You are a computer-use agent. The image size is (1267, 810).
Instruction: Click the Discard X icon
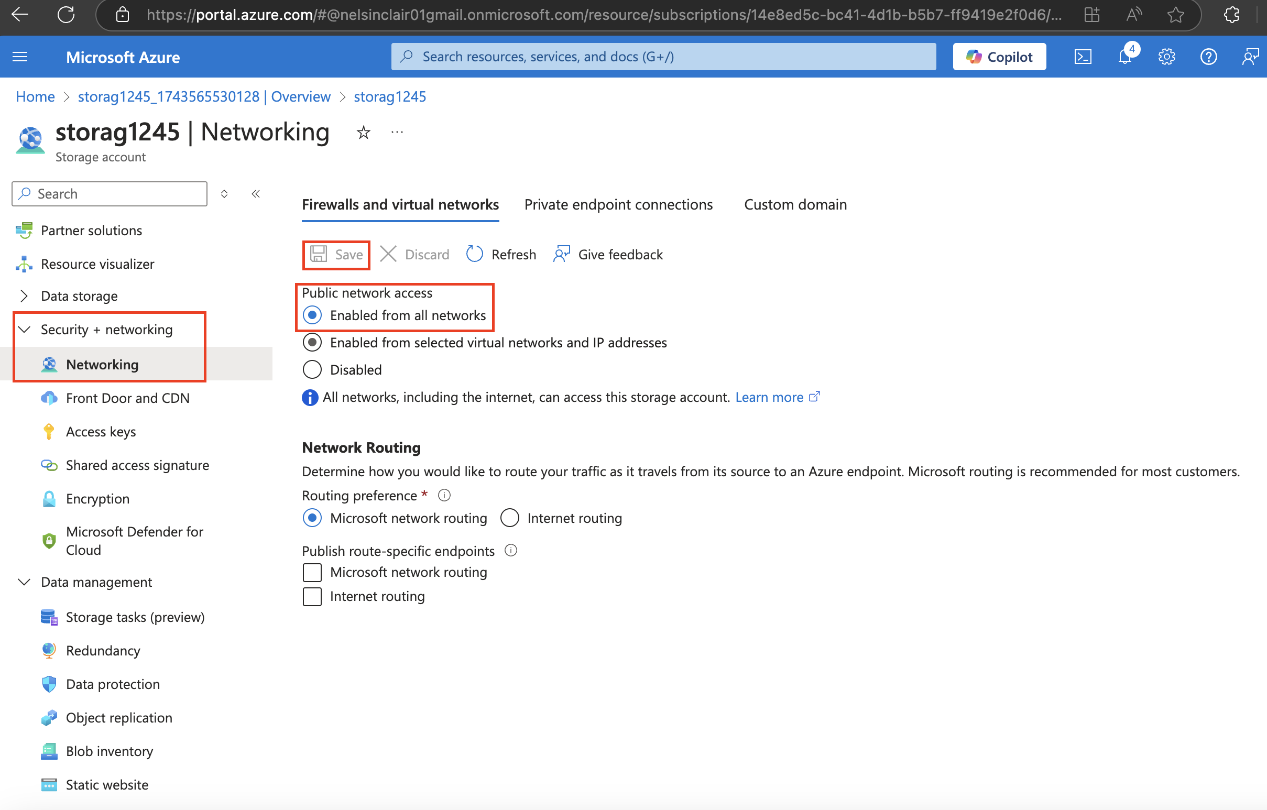388,254
